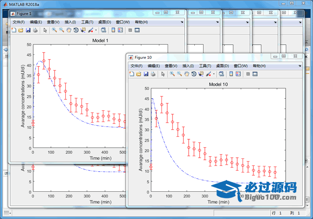
Task: Select Zoom Out tool in Figure 1
Action: 61,30
